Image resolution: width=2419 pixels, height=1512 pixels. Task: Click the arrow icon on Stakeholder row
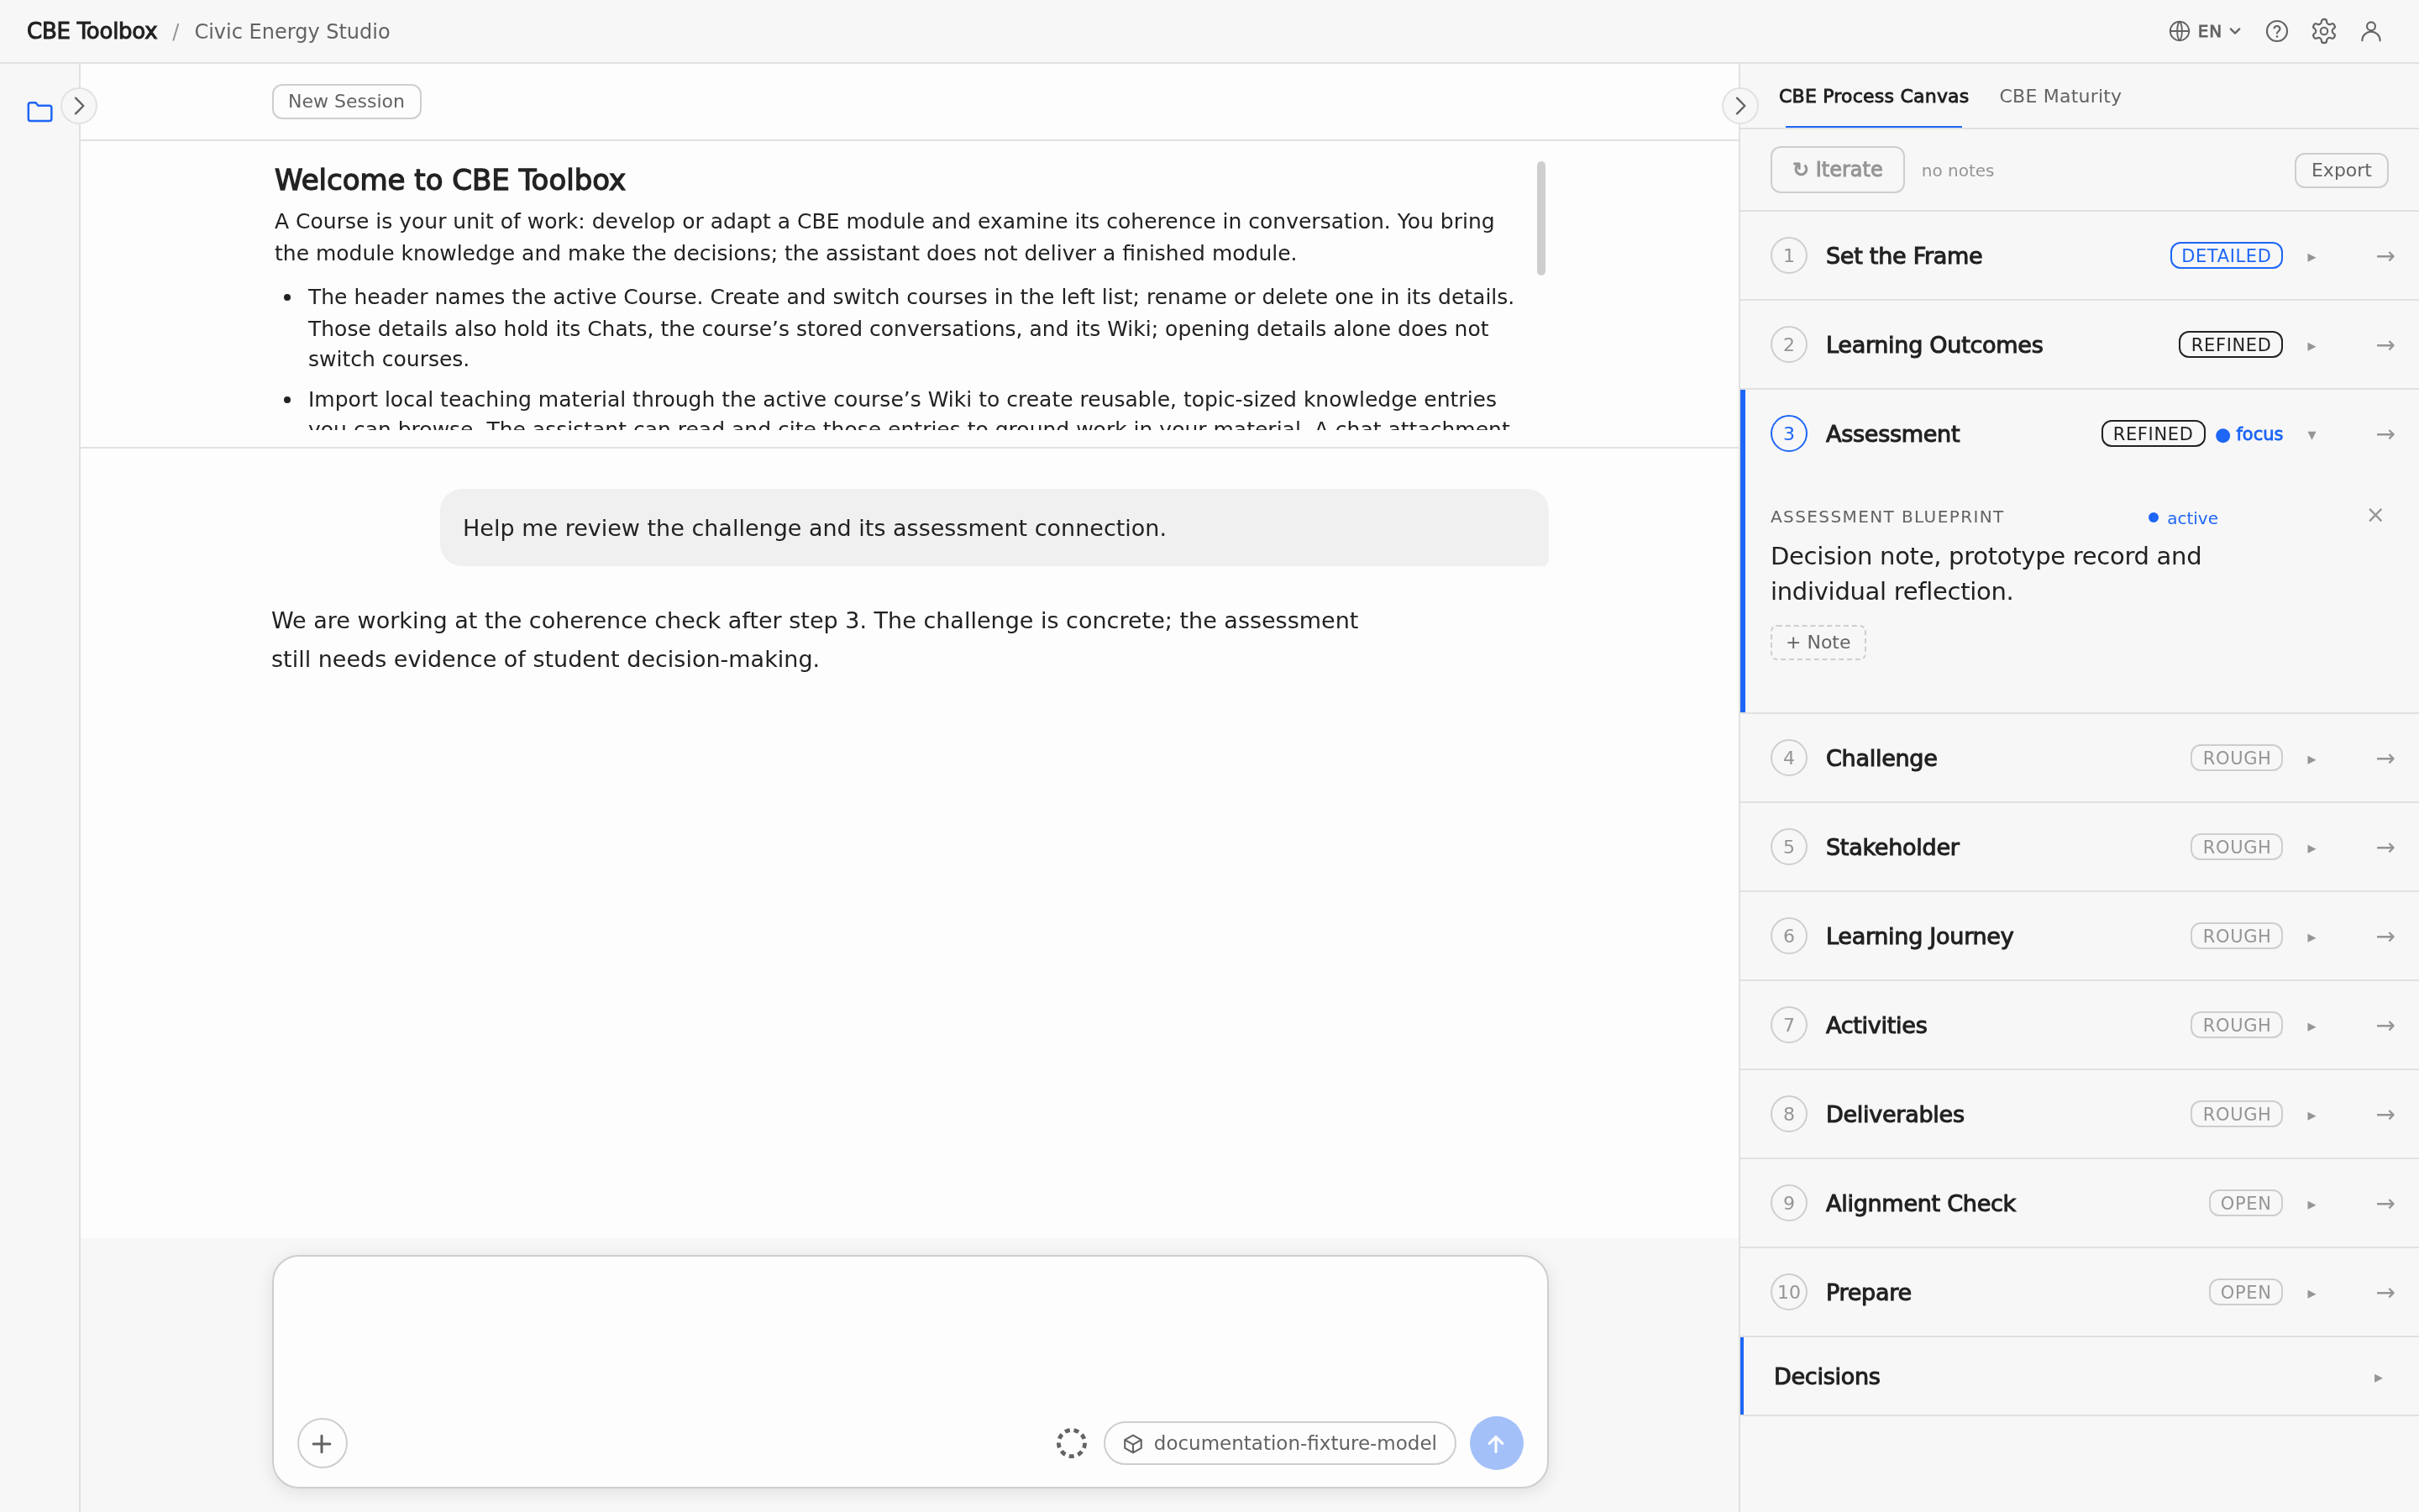2385,847
